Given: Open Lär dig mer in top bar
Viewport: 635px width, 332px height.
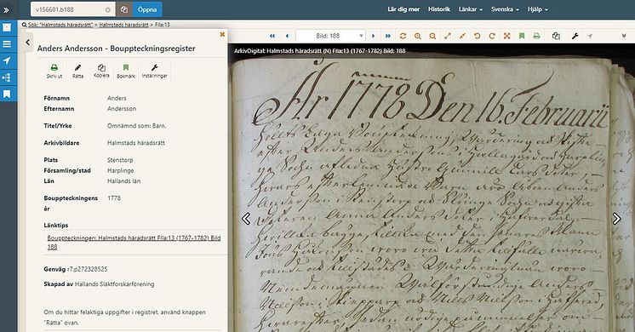Looking at the screenshot, I should pos(403,9).
